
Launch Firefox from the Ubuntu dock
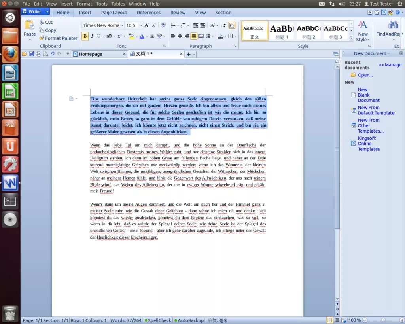10,55
